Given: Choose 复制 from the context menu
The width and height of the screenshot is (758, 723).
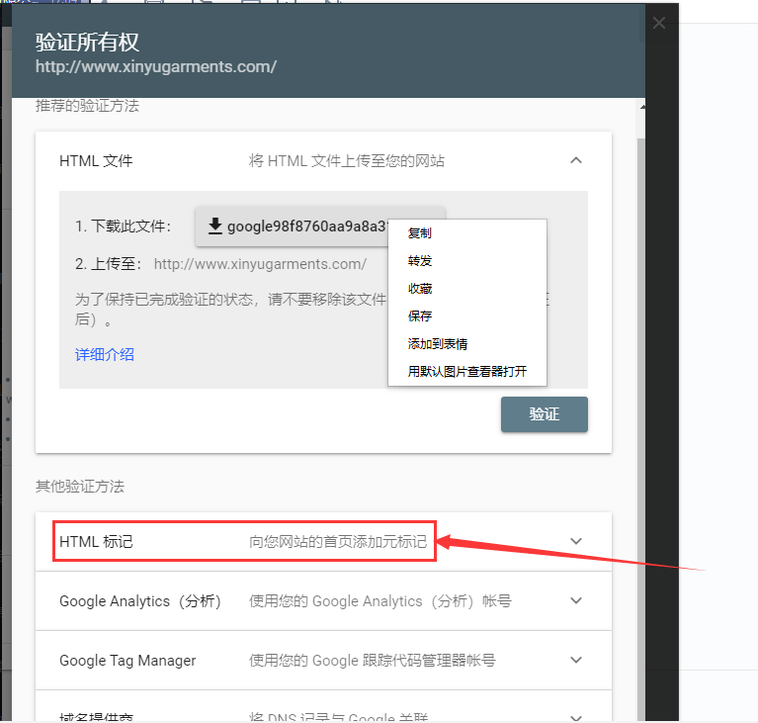Looking at the screenshot, I should pos(419,233).
